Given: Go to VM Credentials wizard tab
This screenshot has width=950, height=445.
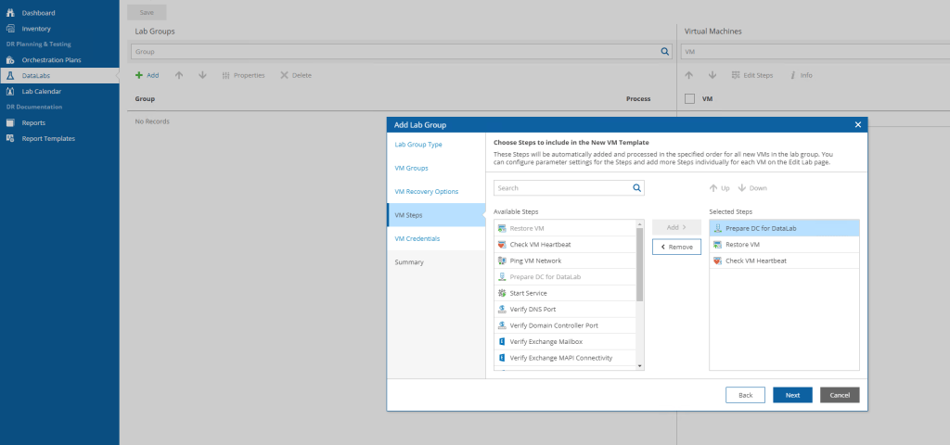Looking at the screenshot, I should (417, 238).
